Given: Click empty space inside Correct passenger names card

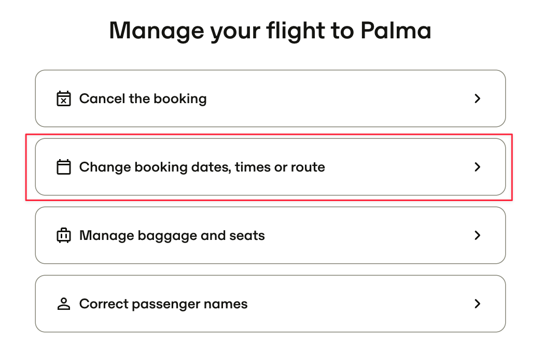Looking at the screenshot, I should [360, 304].
